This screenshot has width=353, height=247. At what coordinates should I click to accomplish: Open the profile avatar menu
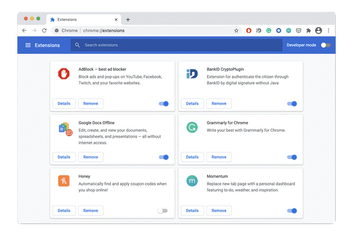[x=318, y=30]
